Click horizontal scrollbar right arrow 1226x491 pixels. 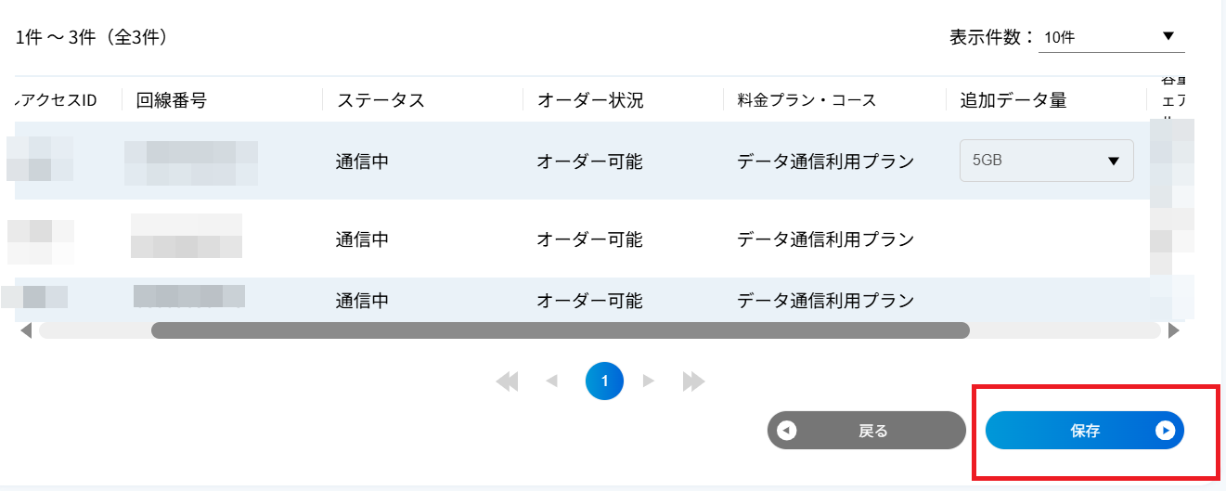tap(1174, 330)
